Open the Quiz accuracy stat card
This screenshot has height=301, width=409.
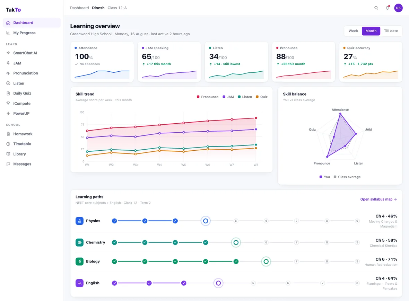[x=371, y=62]
